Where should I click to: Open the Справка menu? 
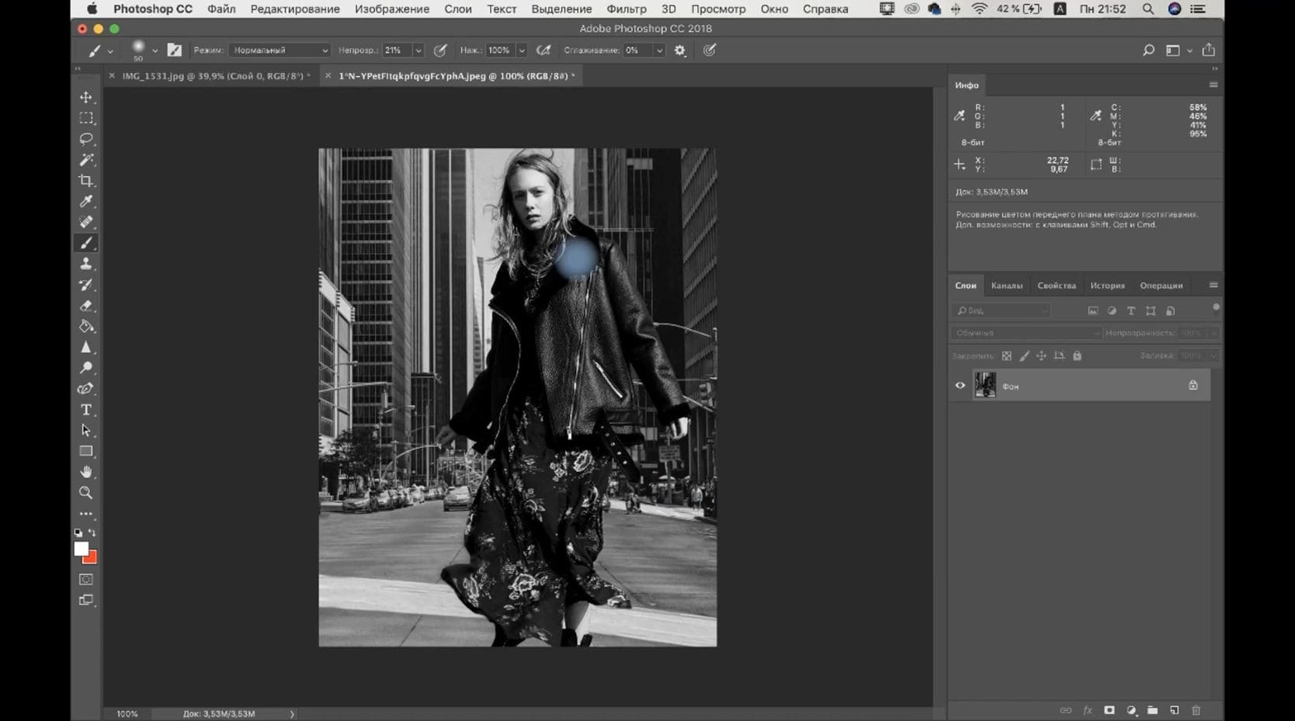[x=825, y=9]
